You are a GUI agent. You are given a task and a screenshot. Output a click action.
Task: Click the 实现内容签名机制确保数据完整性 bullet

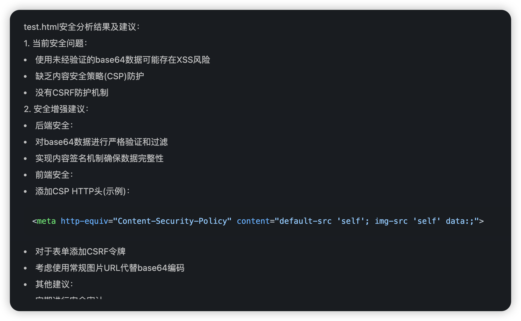point(99,158)
